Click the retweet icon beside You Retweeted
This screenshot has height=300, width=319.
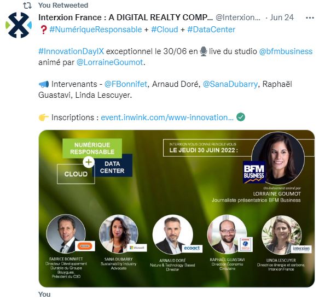(x=27, y=5)
